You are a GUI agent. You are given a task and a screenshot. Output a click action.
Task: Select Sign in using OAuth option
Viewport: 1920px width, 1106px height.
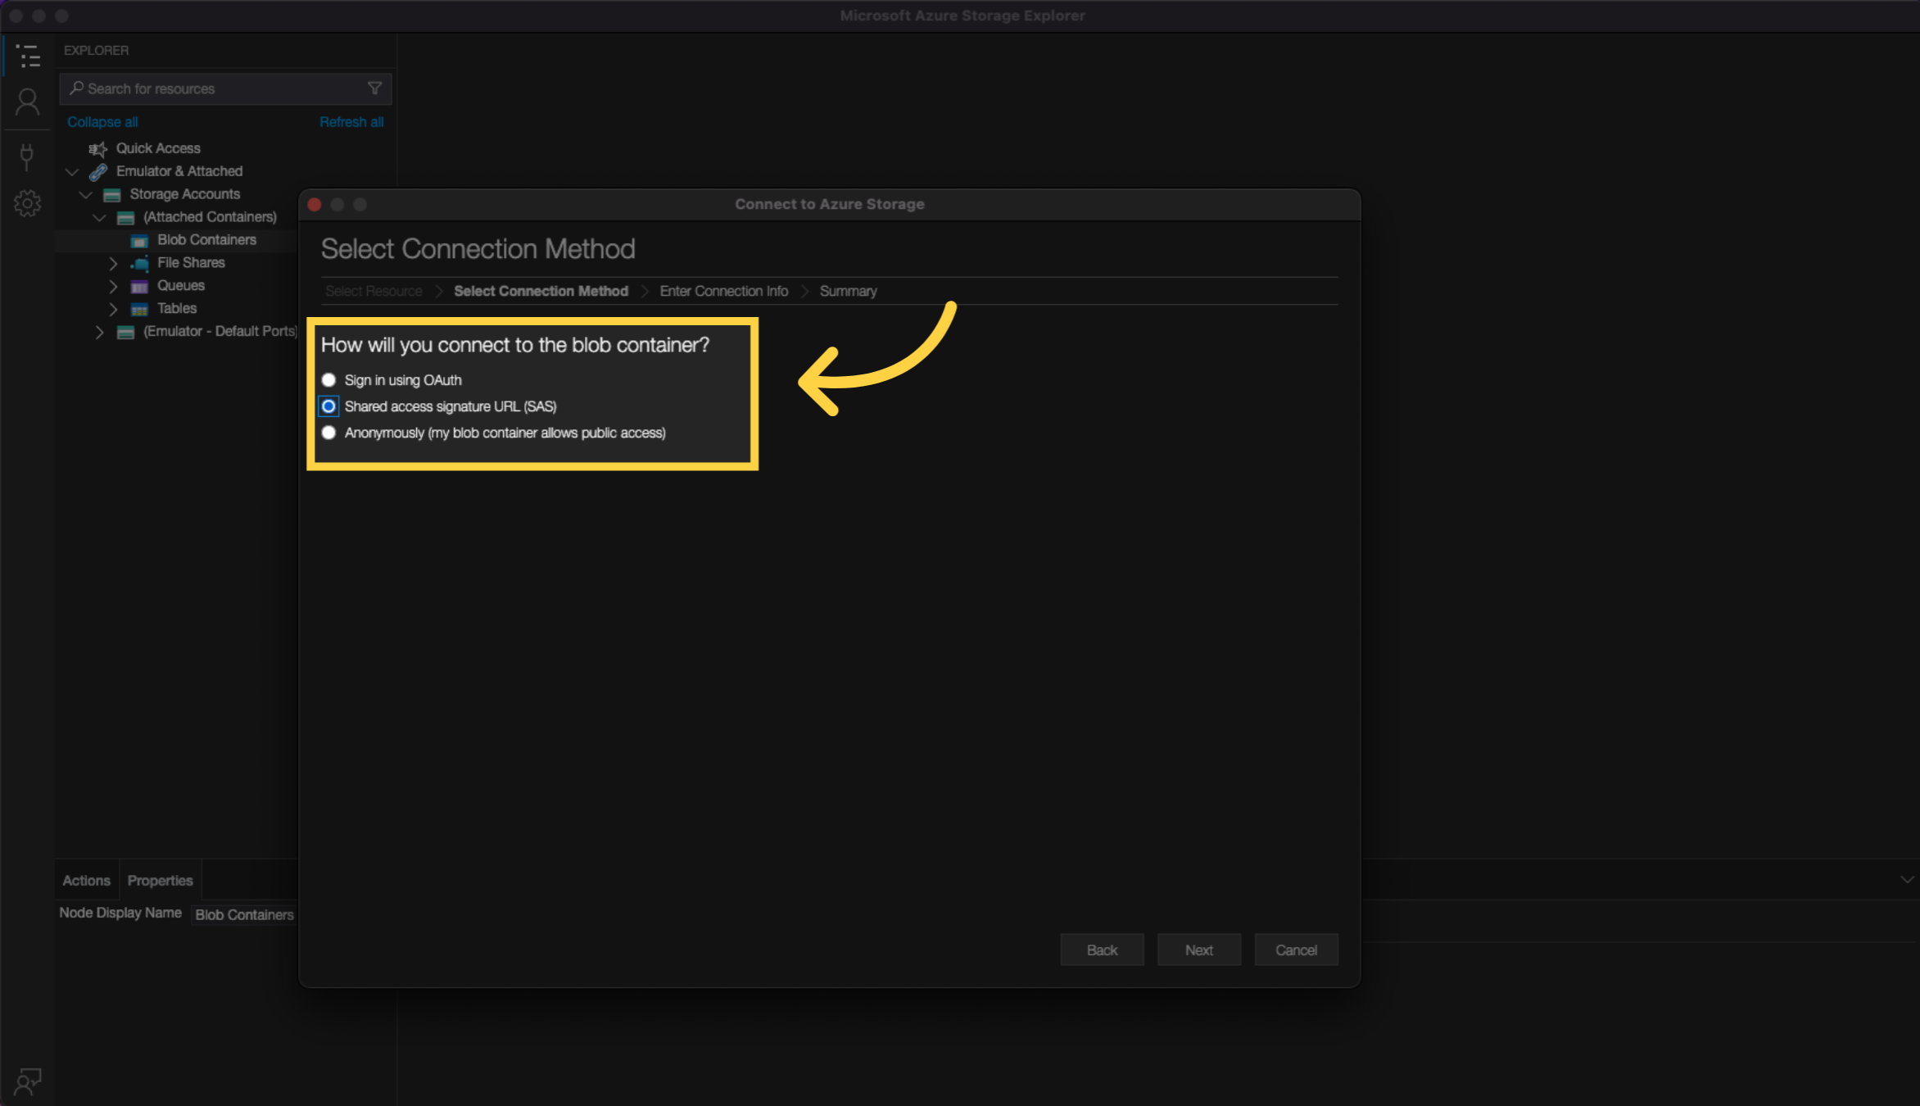[328, 380]
